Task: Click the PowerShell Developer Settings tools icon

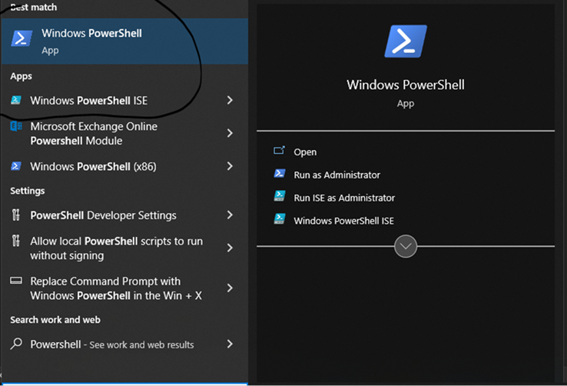Action: coord(16,215)
